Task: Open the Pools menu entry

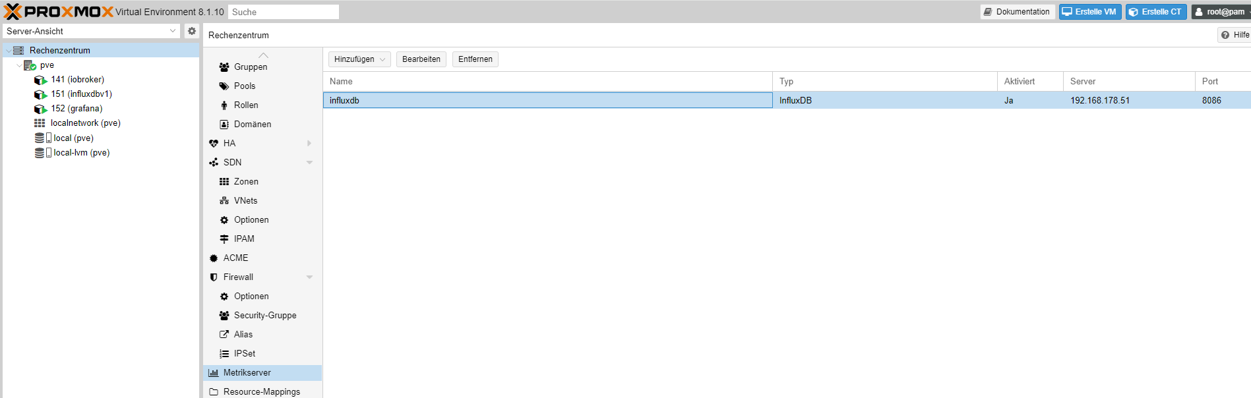Action: coord(262,86)
